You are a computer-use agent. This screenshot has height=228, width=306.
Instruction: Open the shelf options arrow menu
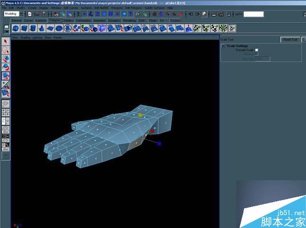coord(7,32)
